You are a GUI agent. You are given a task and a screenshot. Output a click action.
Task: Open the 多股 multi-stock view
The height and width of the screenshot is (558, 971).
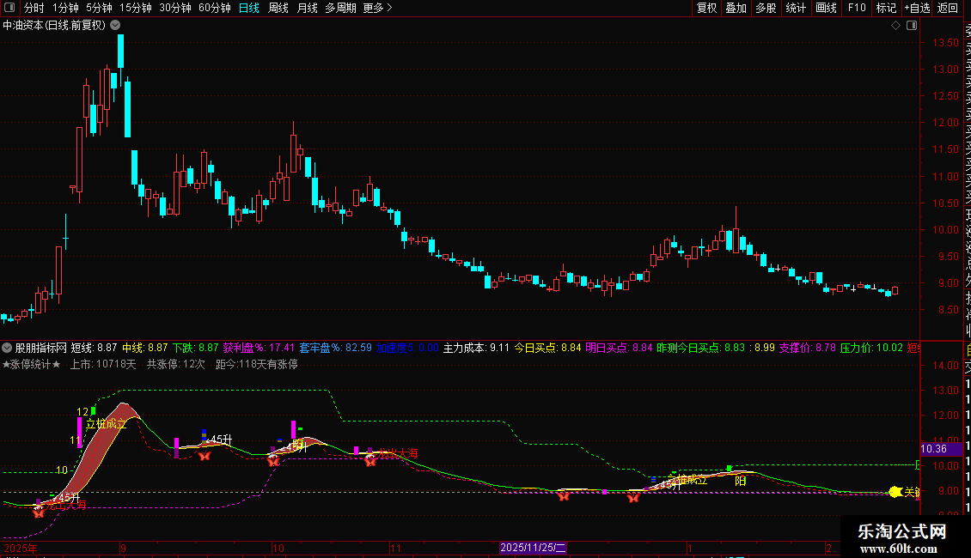(x=766, y=8)
